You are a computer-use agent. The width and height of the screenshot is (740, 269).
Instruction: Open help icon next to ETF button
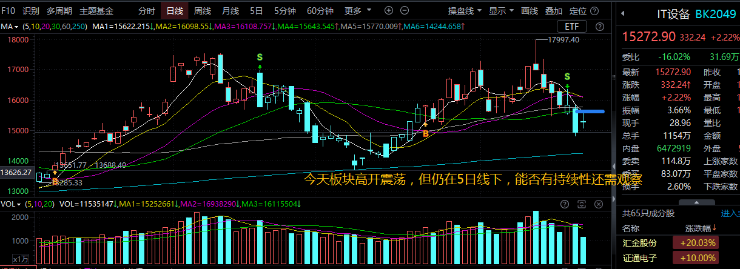(x=600, y=27)
